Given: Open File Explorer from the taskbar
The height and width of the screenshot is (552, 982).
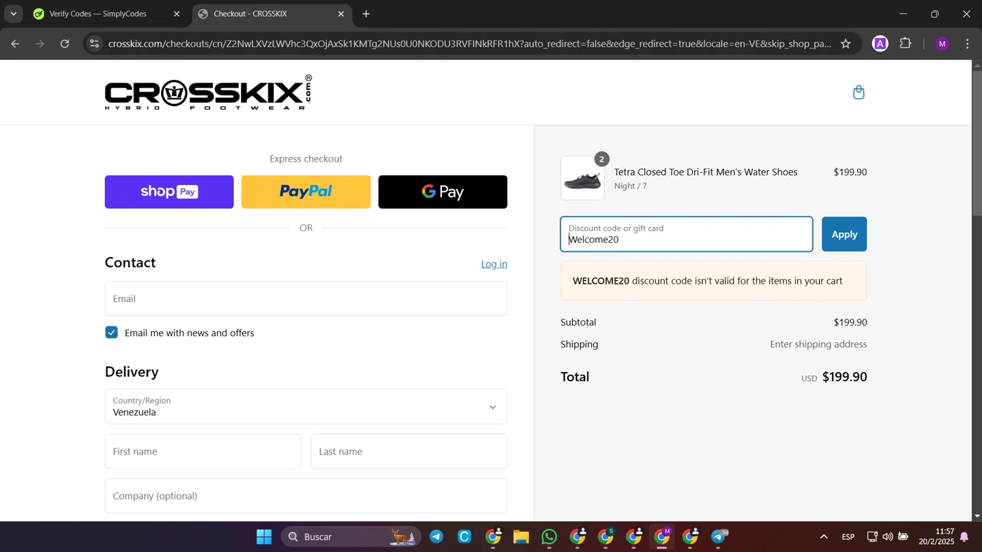Looking at the screenshot, I should click(x=521, y=537).
